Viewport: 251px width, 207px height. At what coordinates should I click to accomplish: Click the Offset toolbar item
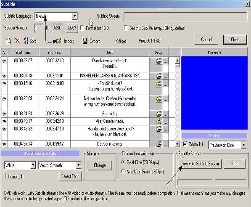[121, 41]
